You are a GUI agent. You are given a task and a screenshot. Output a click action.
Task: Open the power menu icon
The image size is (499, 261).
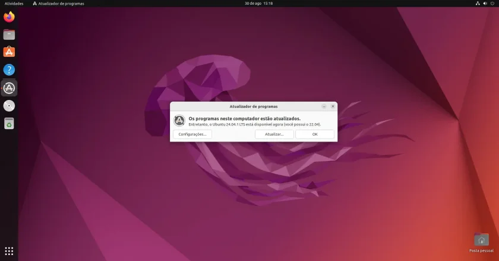(492, 4)
